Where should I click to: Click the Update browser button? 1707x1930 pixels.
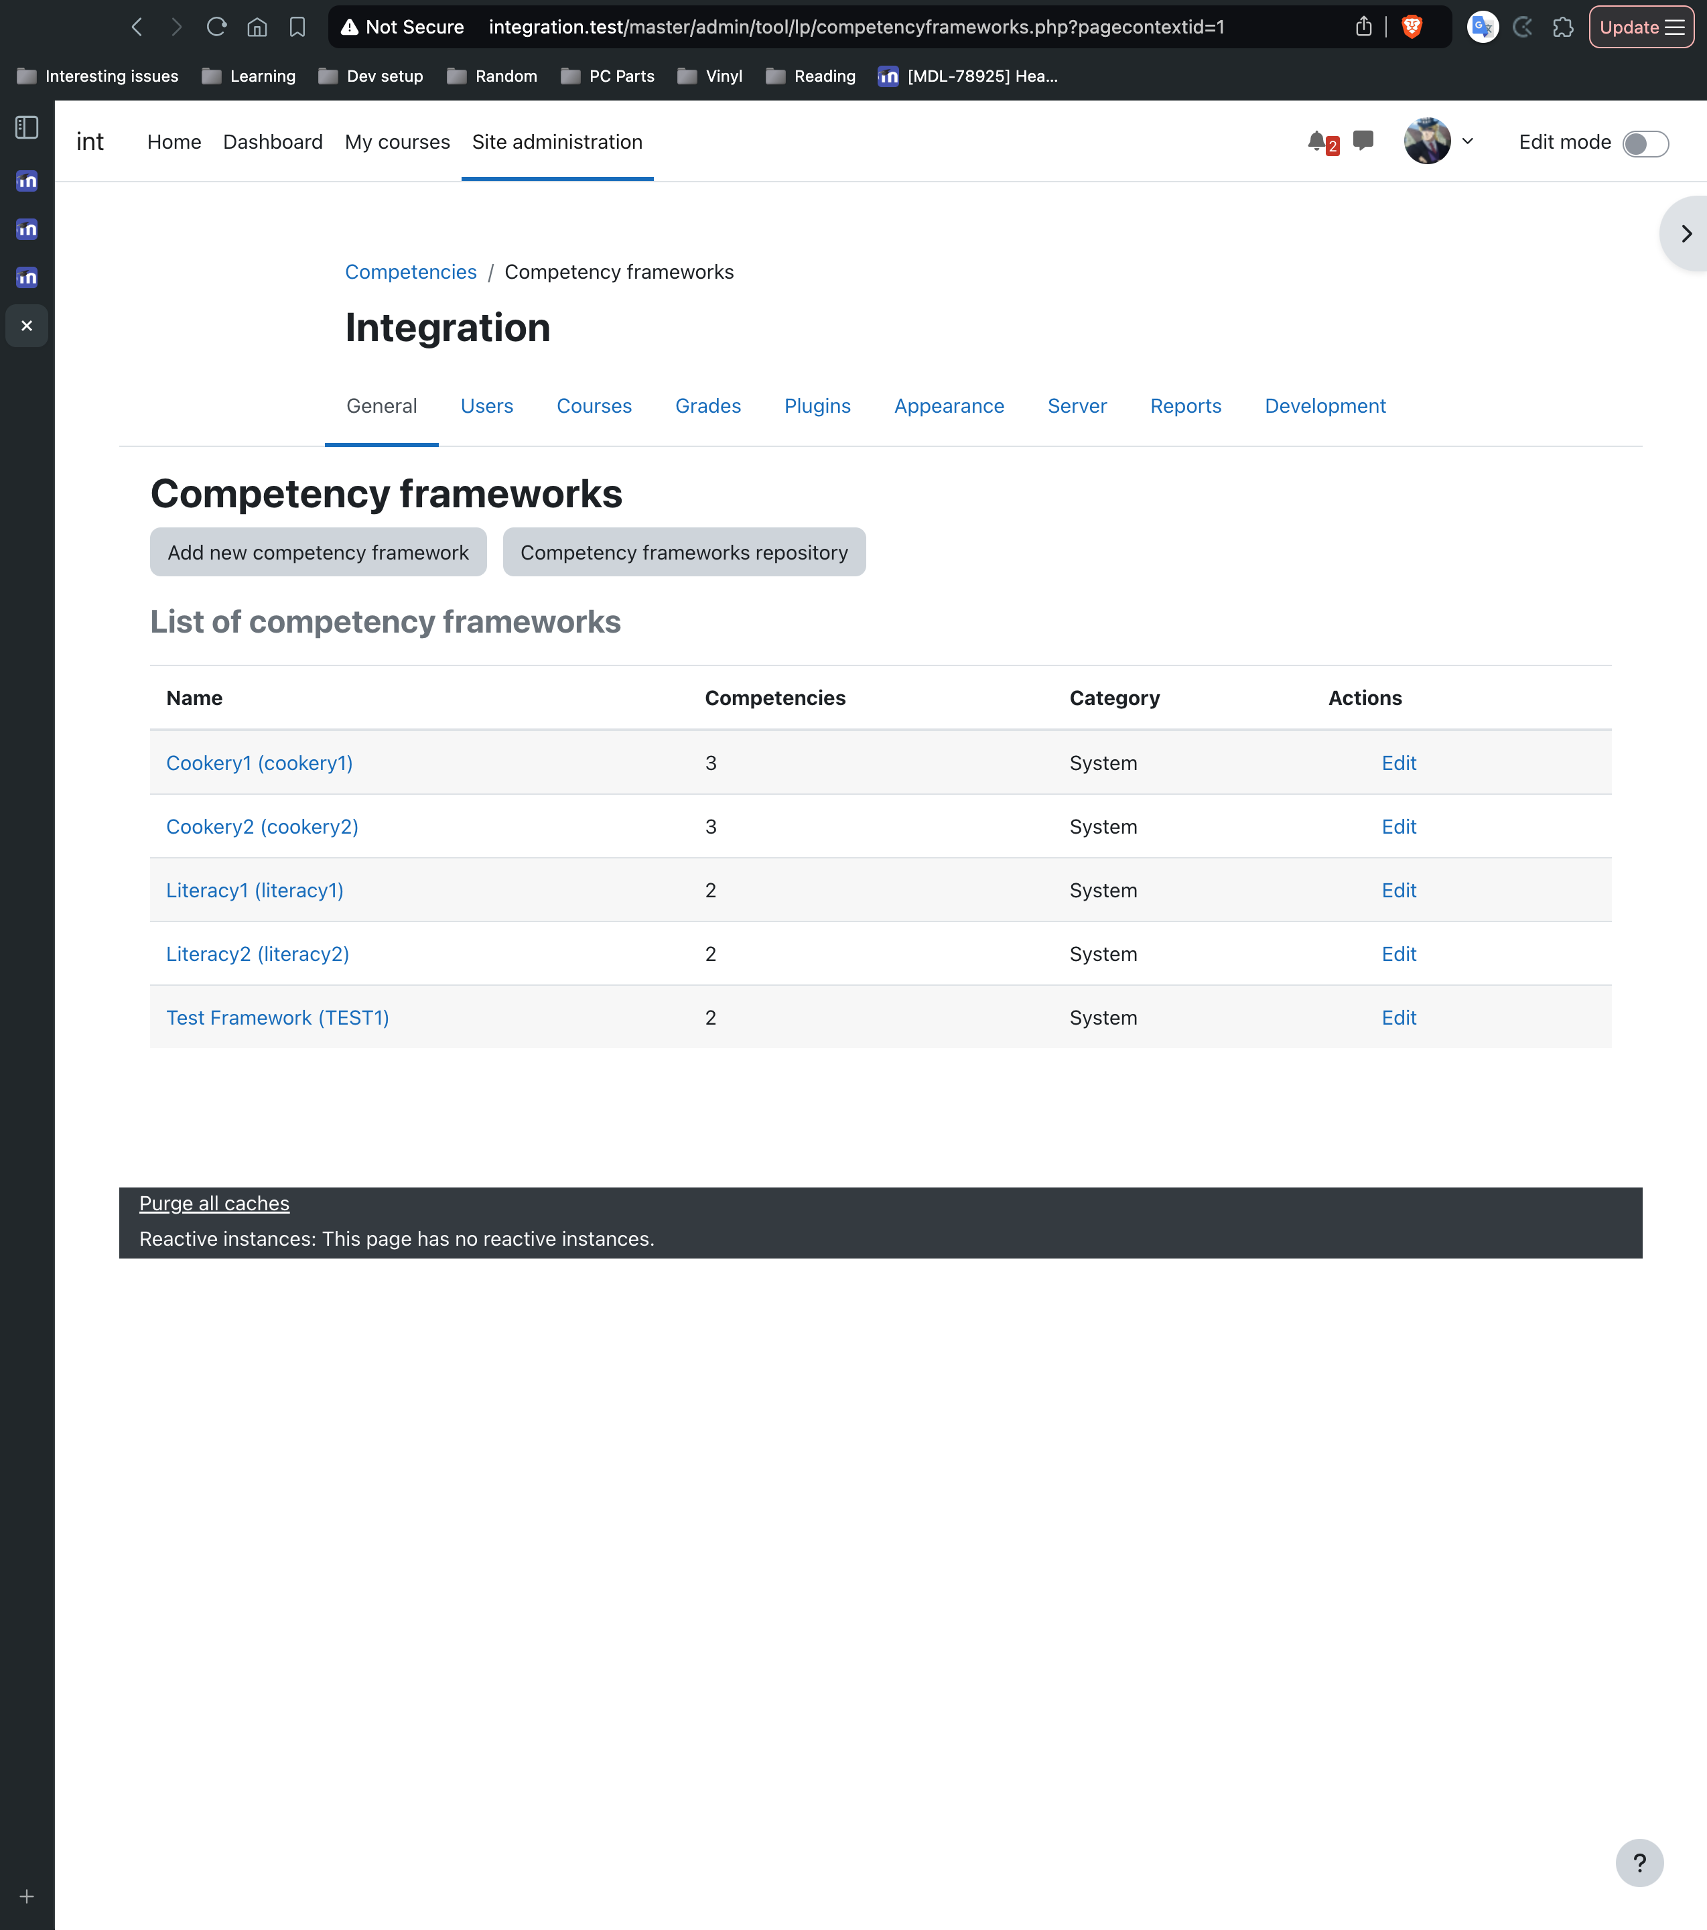click(x=1641, y=26)
